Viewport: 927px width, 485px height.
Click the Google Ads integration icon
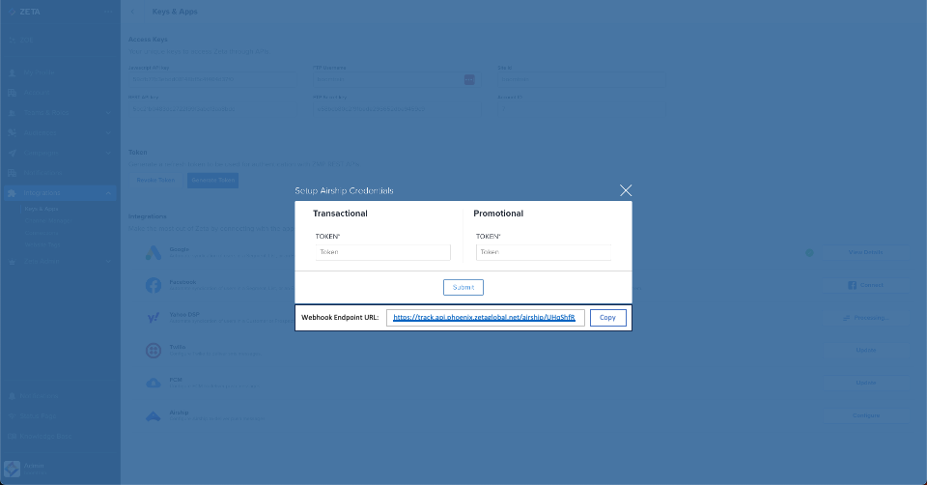pos(153,253)
